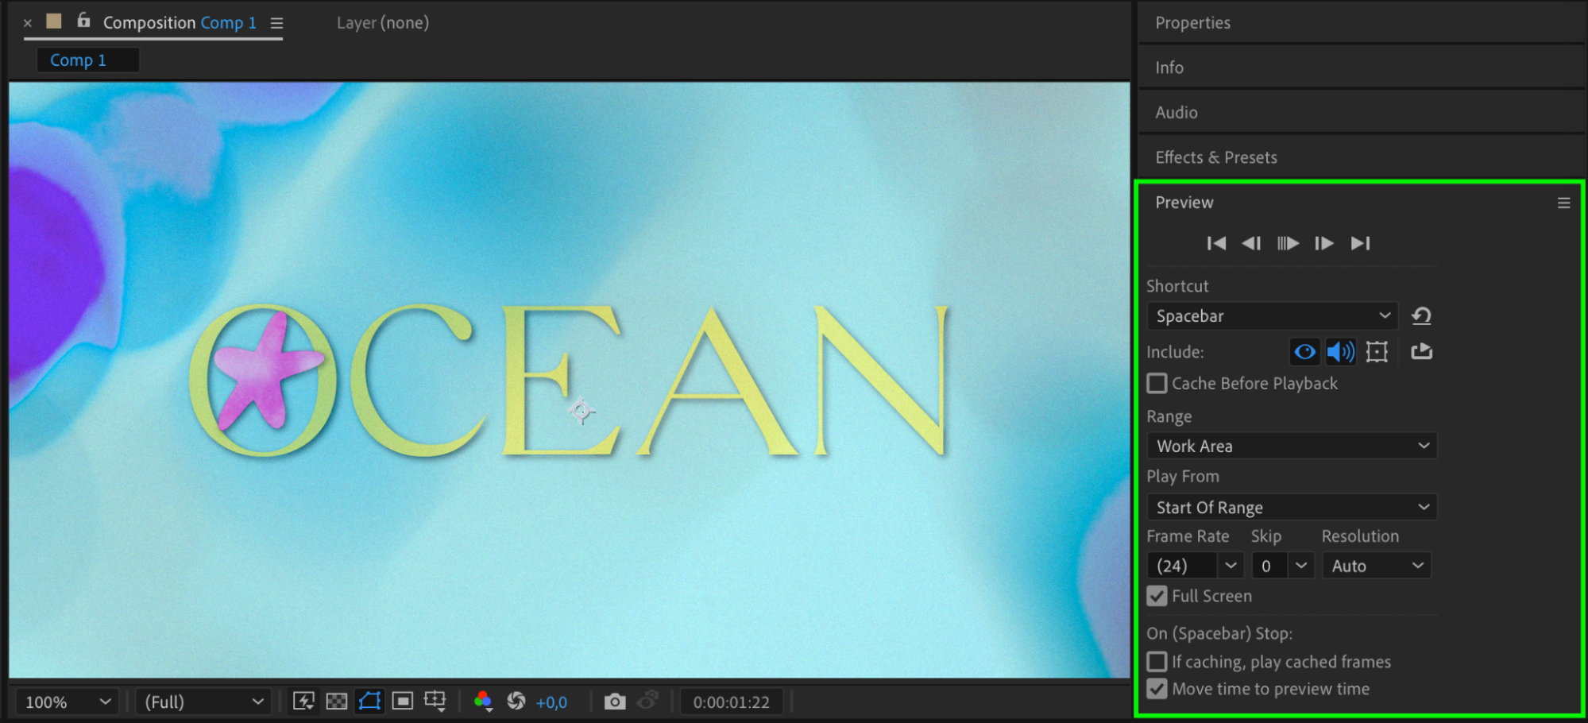Open the 100% magnification dropdown
This screenshot has width=1588, height=723.
pyautogui.click(x=67, y=702)
